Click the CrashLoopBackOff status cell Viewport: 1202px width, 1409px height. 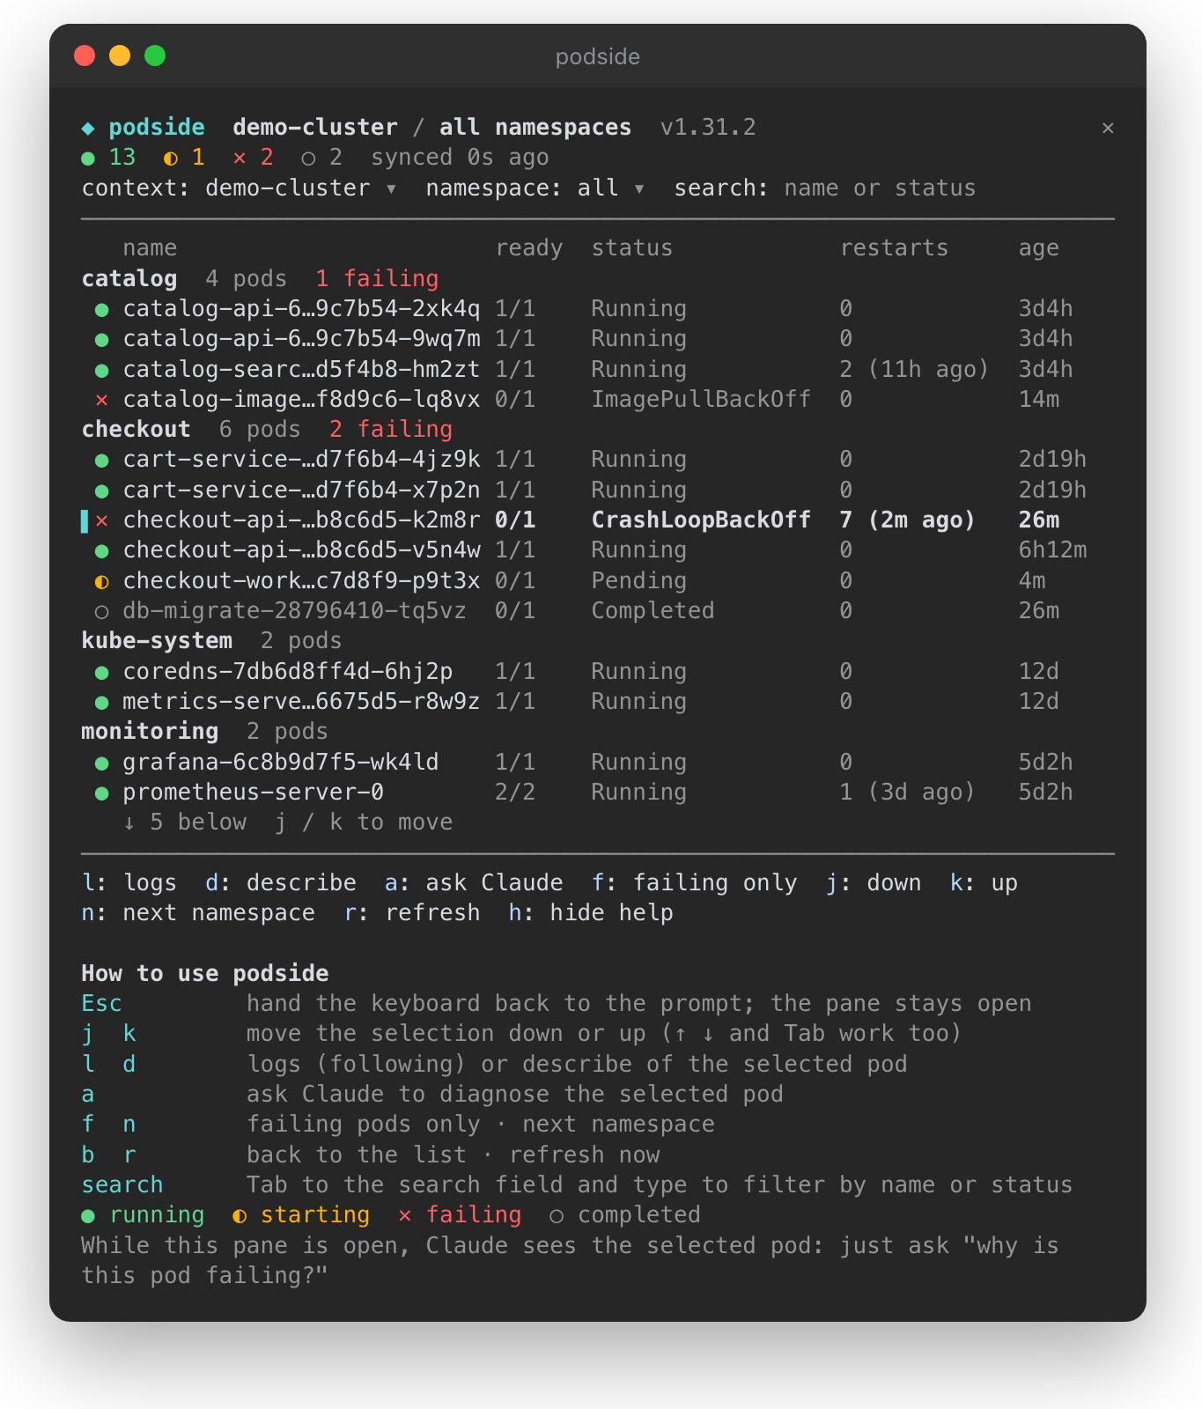701,520
